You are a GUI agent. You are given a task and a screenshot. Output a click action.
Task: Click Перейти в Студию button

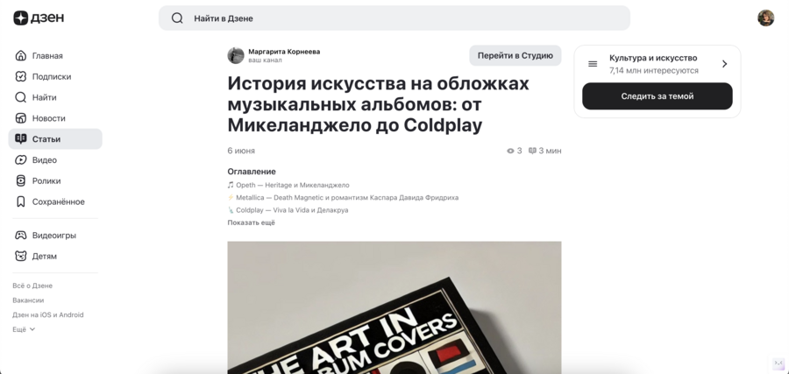[515, 56]
